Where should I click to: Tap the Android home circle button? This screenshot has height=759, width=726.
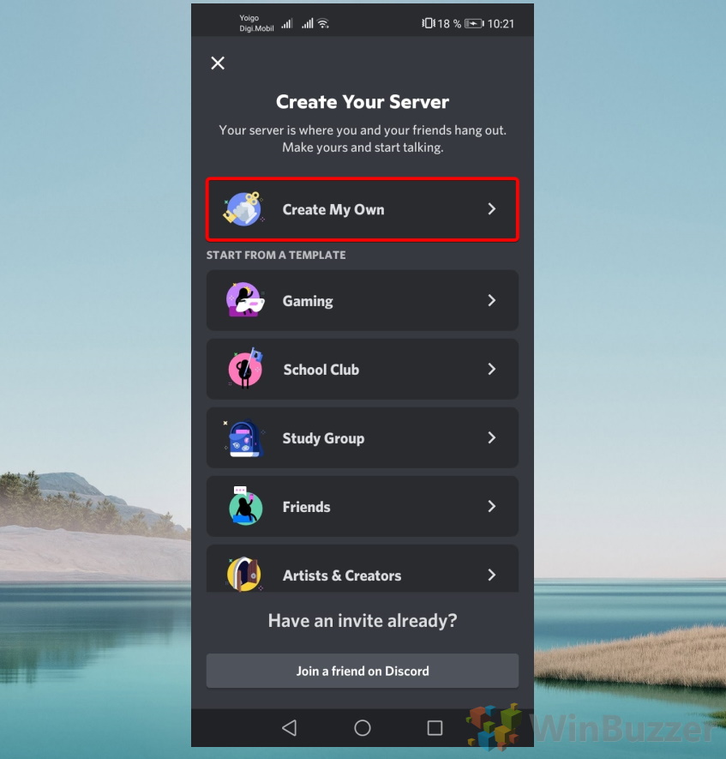tap(363, 727)
